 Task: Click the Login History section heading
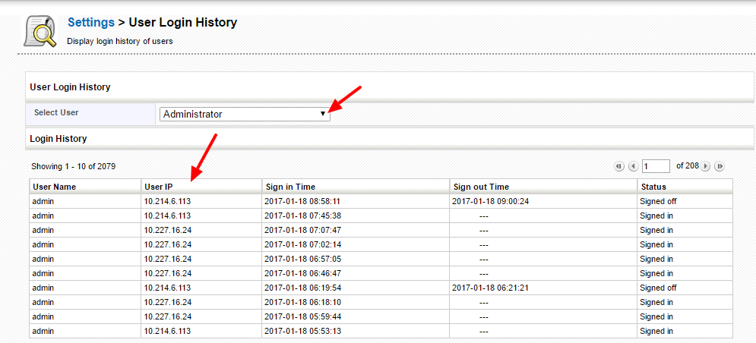pos(58,139)
